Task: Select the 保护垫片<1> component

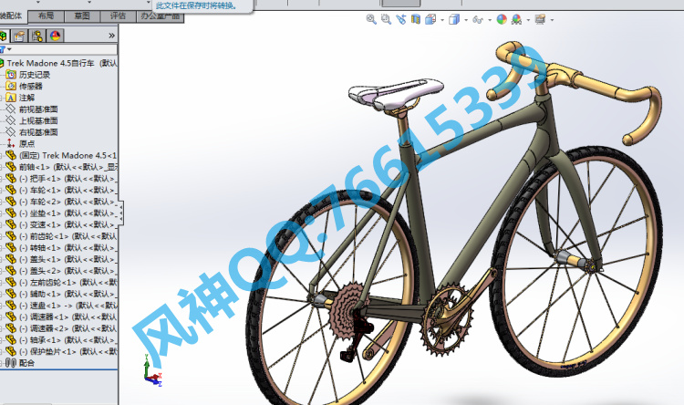Action: coord(67,352)
